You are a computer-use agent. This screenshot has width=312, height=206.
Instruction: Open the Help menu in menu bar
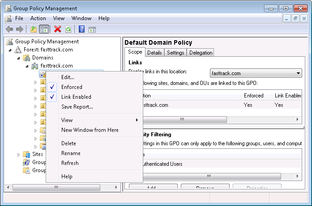pos(104,18)
